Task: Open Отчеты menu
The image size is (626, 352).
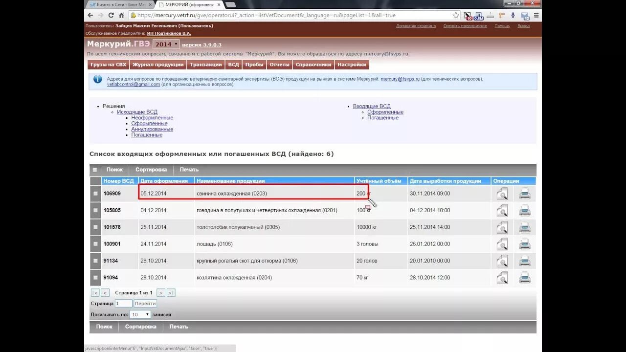Action: click(x=279, y=65)
